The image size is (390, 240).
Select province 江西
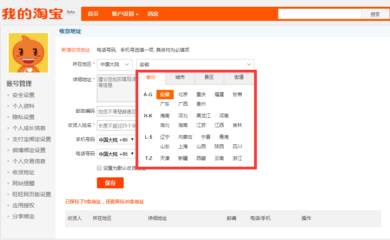[x=219, y=125]
